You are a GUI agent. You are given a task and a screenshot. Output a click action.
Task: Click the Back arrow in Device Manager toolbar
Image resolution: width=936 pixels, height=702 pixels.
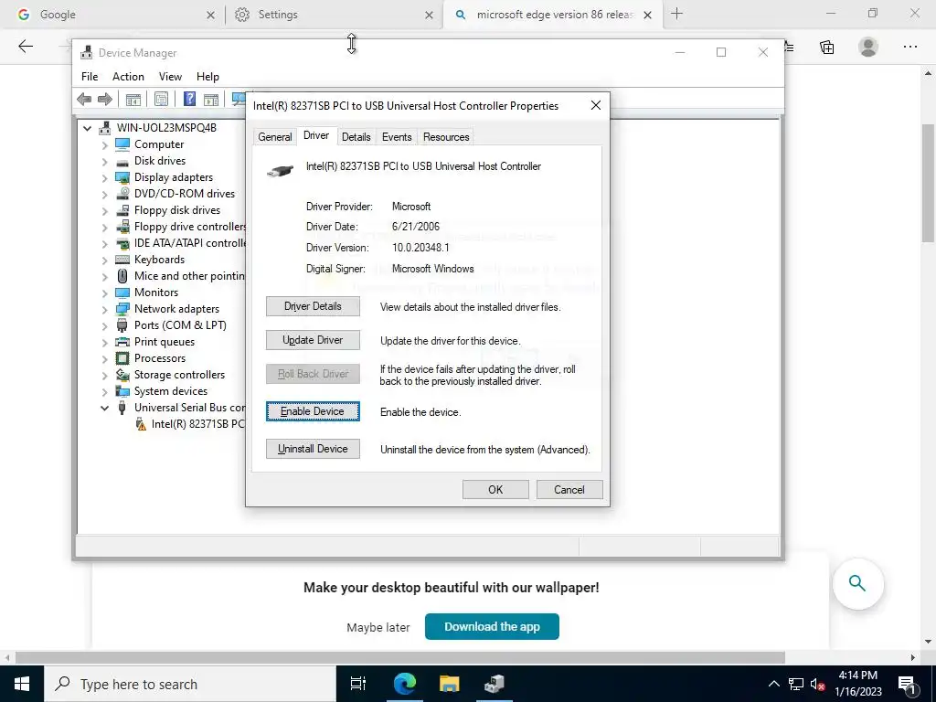coord(84,99)
